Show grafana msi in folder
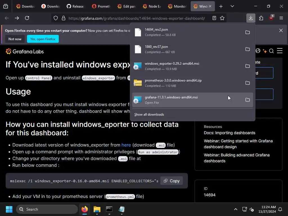Viewport: 288px width, 216px height. [247, 100]
